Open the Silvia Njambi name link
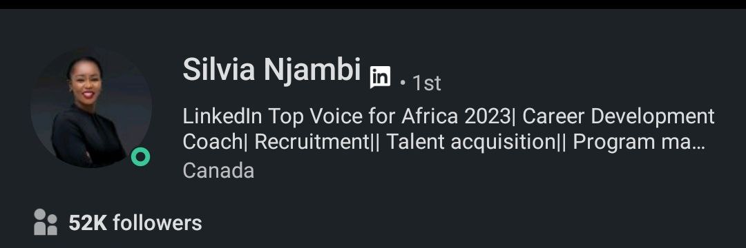Viewport: 746px width, 248px height. point(271,69)
